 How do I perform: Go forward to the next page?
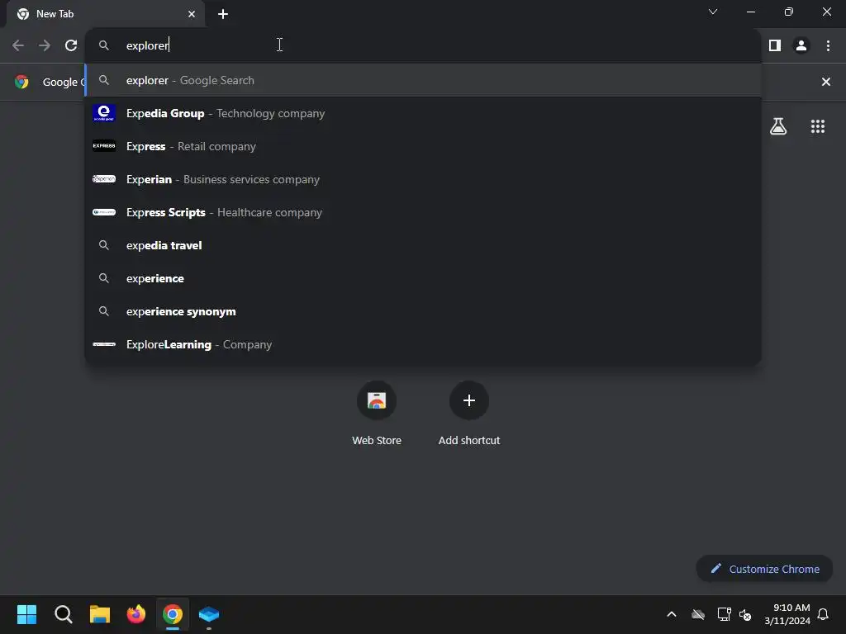[x=45, y=45]
